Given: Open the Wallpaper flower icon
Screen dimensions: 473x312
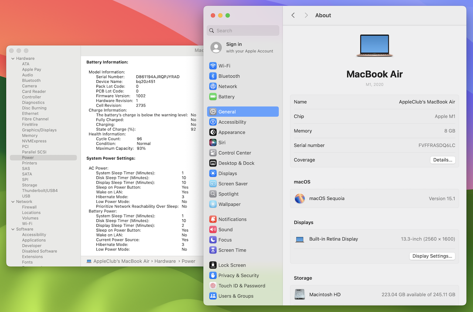Looking at the screenshot, I should [x=213, y=204].
